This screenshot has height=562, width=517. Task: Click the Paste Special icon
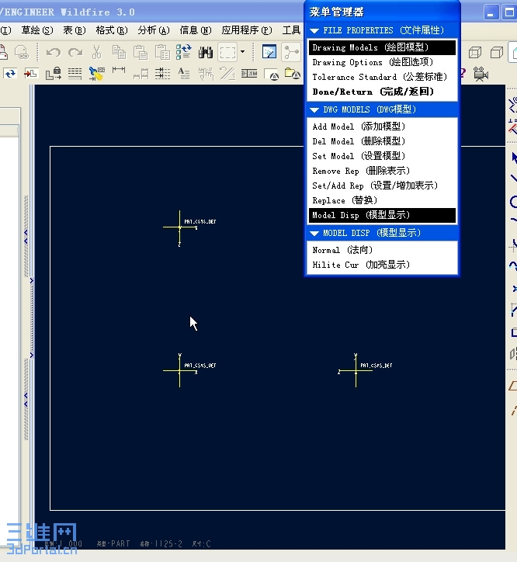[162, 52]
